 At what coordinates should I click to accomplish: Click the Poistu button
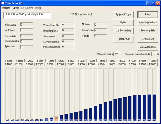coord(148,14)
